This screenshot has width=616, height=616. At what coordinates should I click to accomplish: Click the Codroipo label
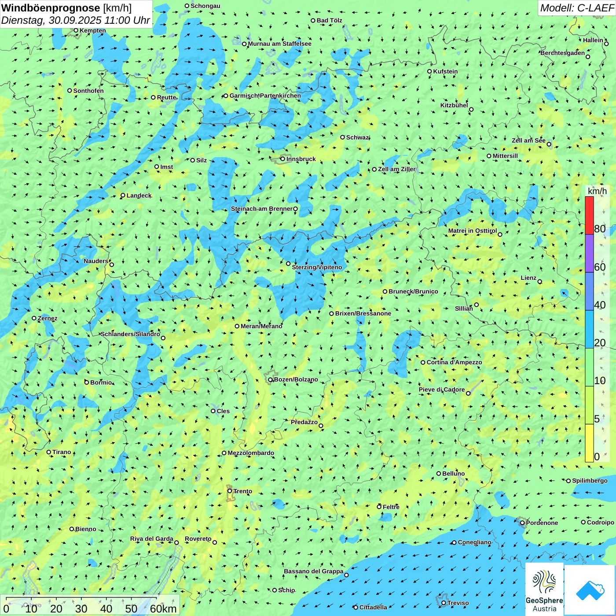[601, 522]
